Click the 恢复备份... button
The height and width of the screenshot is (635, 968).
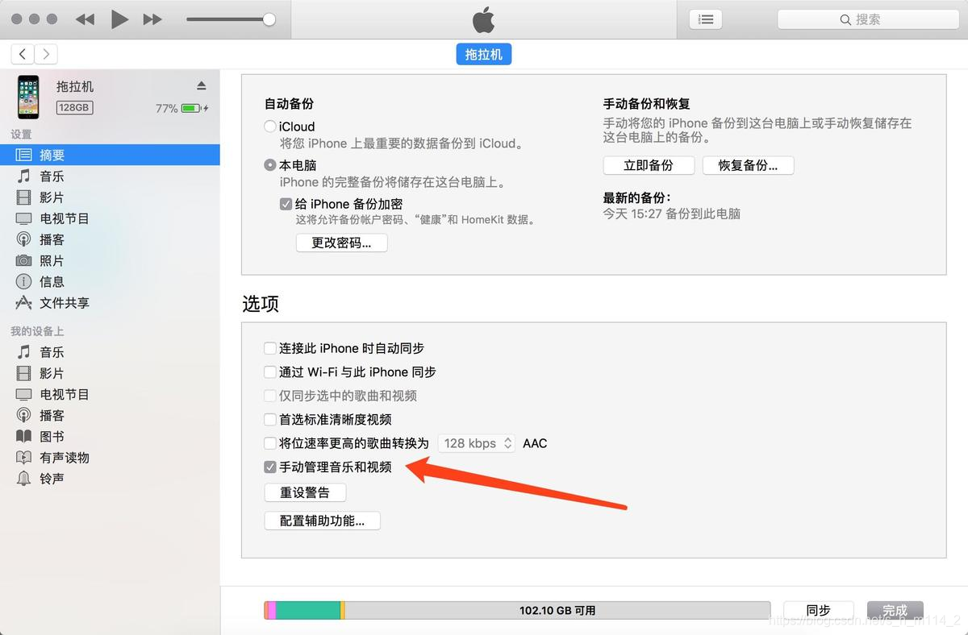click(x=749, y=165)
